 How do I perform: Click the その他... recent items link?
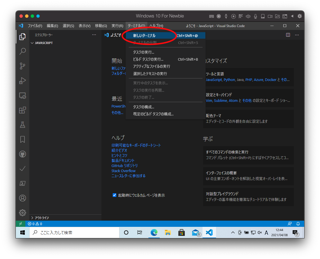(117, 113)
